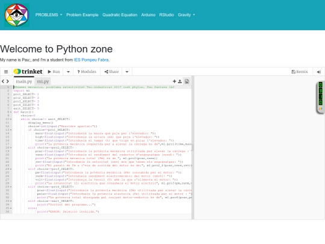The image size is (325, 244).
Task: Open the RStudio nav link
Action: pos(167,14)
